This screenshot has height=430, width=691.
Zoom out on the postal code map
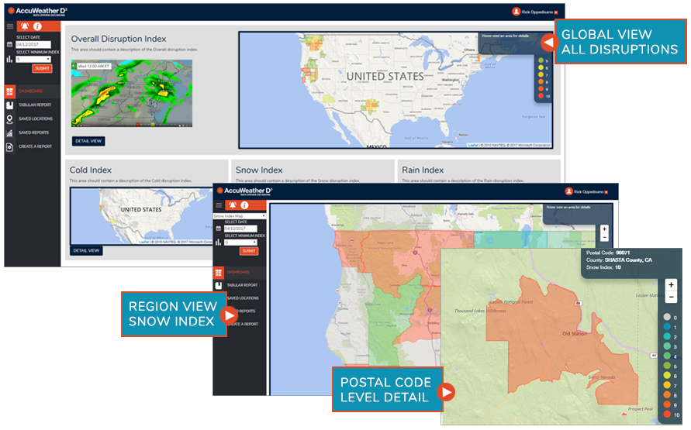[671, 298]
